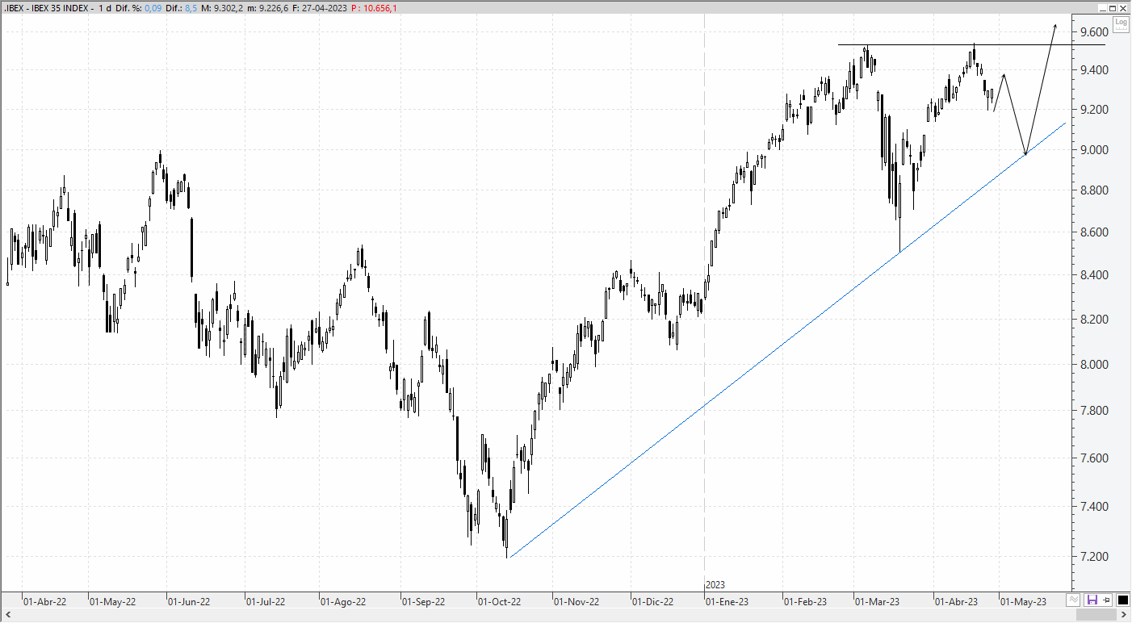Click the M: 9.302,2 high value
This screenshot has width=1132, height=623.
(x=221, y=8)
